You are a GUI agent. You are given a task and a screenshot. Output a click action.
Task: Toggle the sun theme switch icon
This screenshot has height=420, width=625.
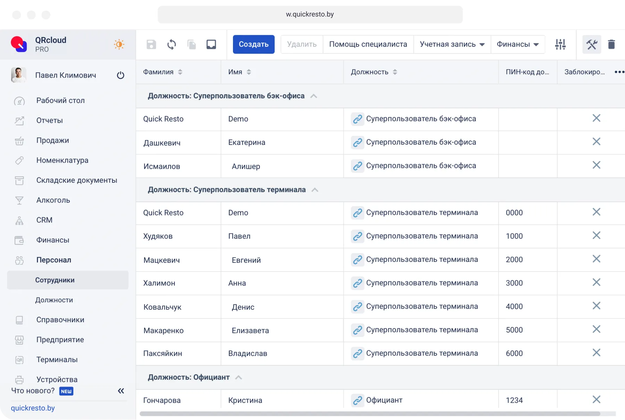point(119,44)
